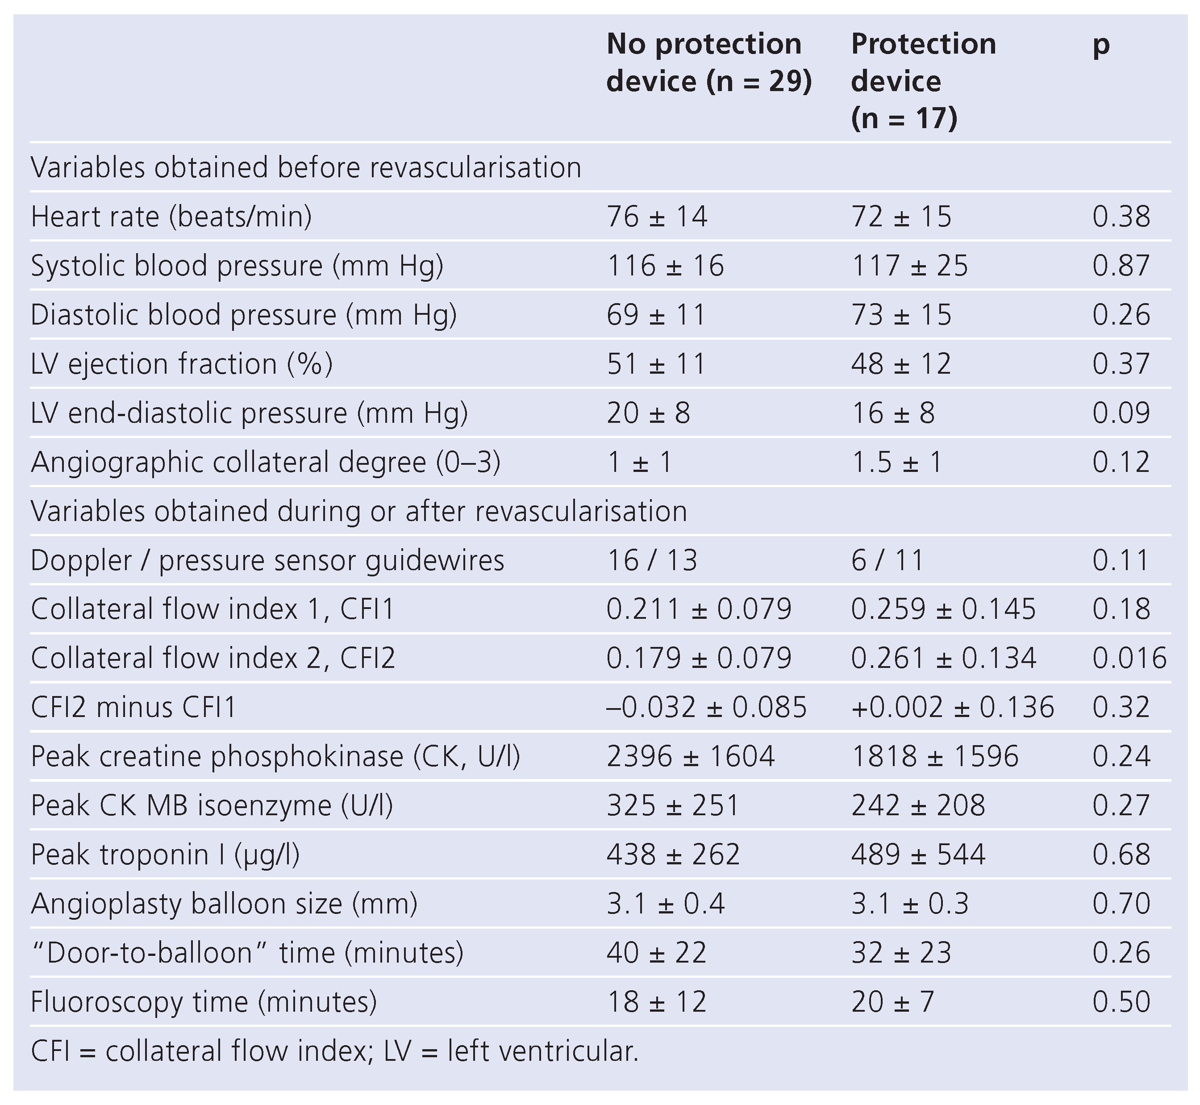Click the footnote defining CFI and LV
The image size is (1200, 1105).
tap(334, 1051)
